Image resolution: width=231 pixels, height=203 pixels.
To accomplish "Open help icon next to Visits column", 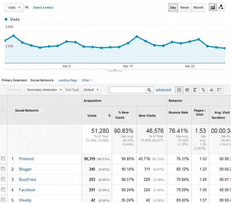I will pos(100,116).
